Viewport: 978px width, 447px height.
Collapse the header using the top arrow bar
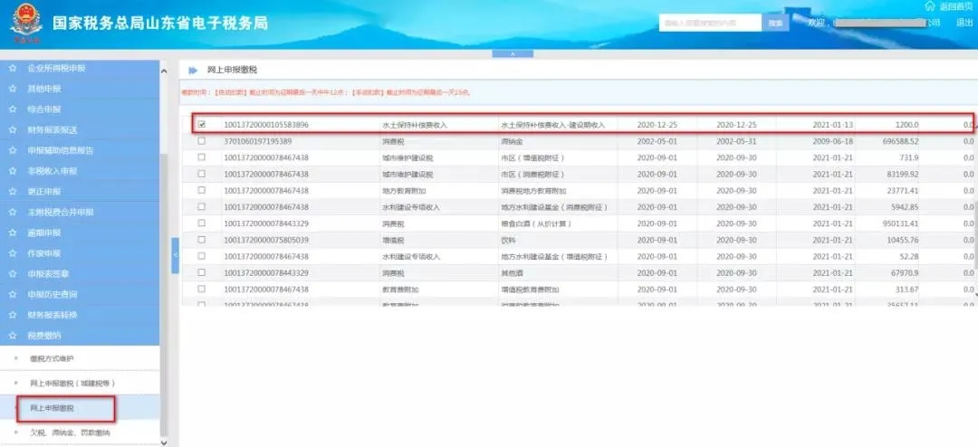512,54
